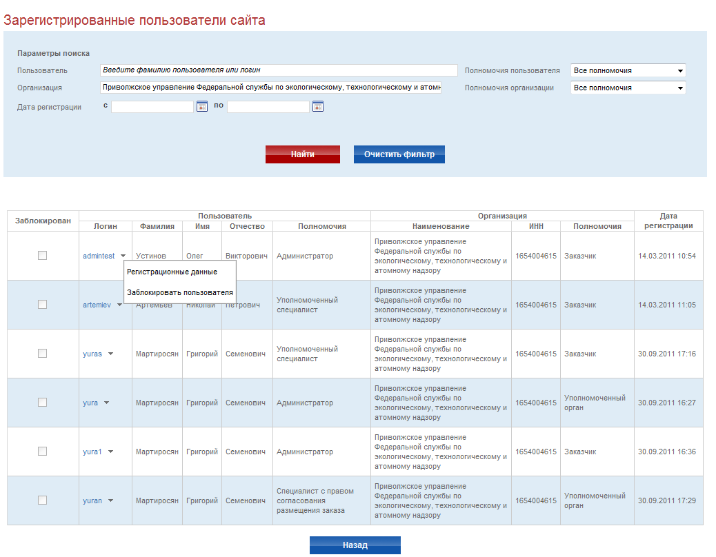This screenshot has width=716, height=557.
Task: Click the 'Параметры поиска' section label
Action: pos(53,53)
